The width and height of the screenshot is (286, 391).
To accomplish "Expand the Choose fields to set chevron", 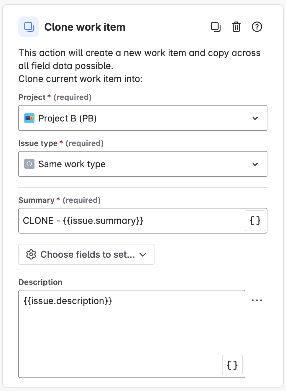I will (143, 254).
